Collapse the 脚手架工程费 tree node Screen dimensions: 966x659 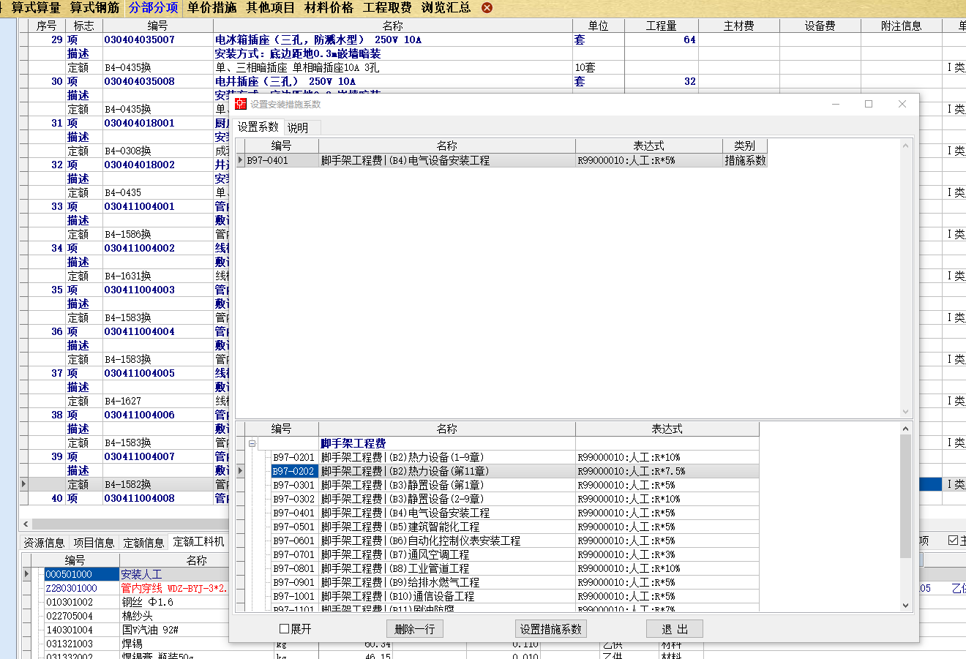pos(252,443)
